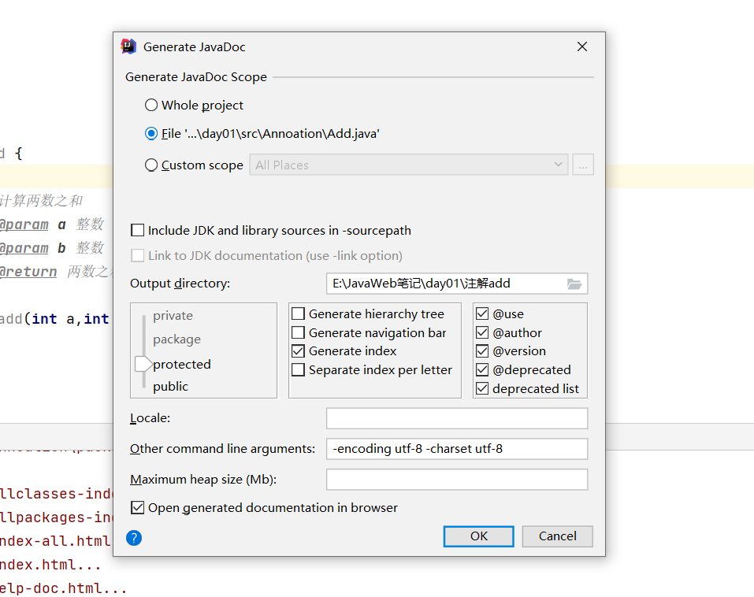
Task: Click the visibility level slider thumb
Action: [x=143, y=364]
